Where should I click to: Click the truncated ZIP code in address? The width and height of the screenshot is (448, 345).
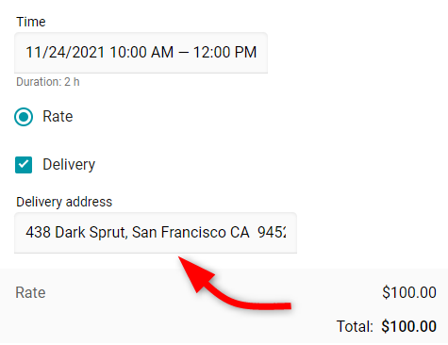(272, 233)
